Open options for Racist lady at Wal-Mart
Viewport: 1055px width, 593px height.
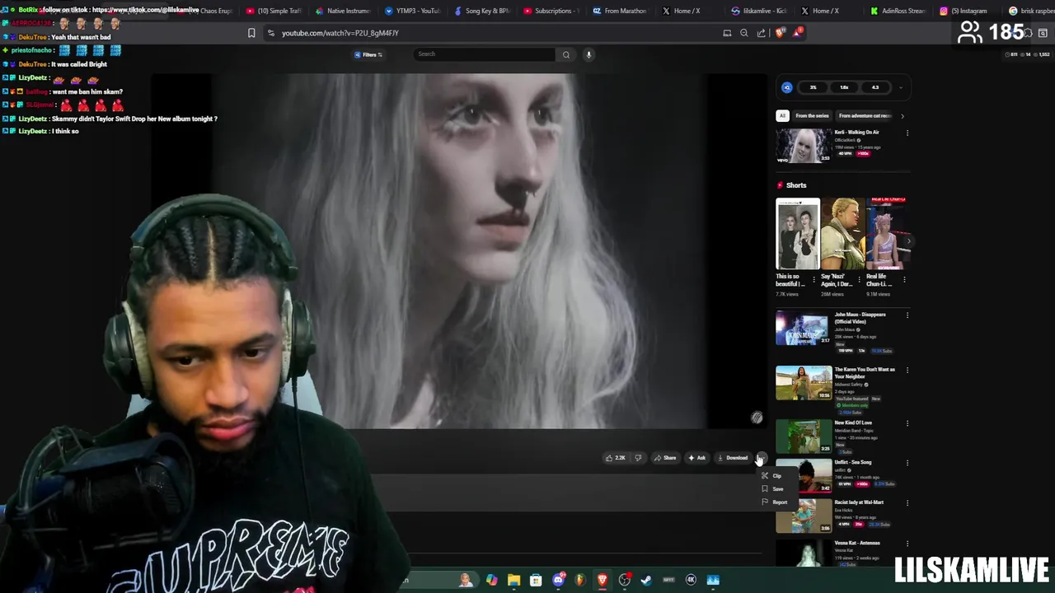click(x=907, y=502)
